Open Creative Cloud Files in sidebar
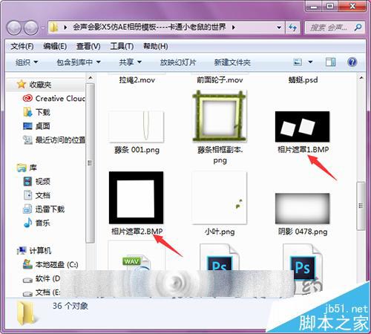This screenshot has width=371, height=334. click(x=54, y=99)
